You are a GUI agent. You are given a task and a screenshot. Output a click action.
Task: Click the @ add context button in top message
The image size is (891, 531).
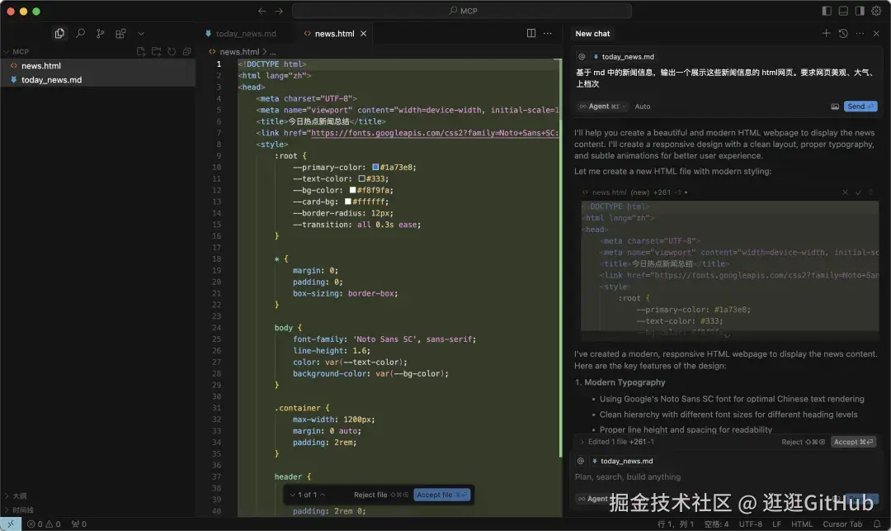pos(582,56)
